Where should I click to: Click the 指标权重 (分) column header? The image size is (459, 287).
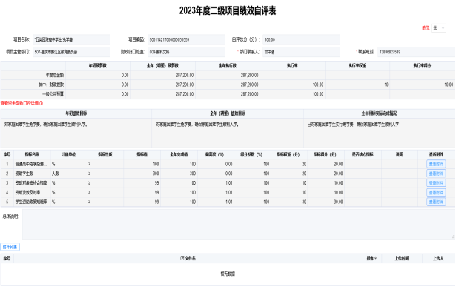click(x=289, y=154)
